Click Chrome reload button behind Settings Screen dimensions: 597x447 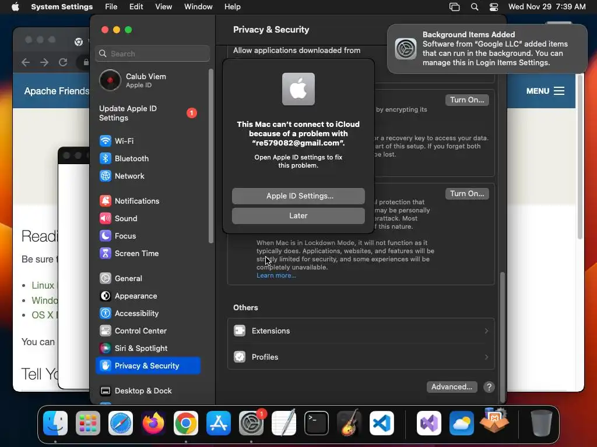point(63,62)
